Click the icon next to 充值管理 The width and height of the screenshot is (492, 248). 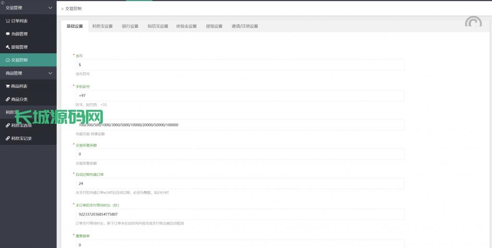(x=8, y=34)
